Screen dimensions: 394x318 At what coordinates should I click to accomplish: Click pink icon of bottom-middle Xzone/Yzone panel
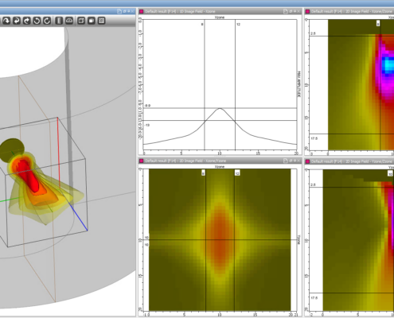tap(142, 161)
